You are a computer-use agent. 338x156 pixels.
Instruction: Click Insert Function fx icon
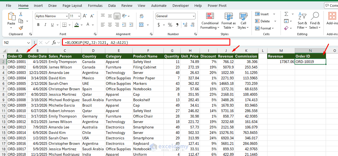54,43
